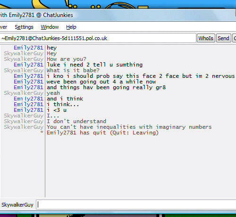Image resolution: width=236 pixels, height=217 pixels.
Task: Click the vertical divider between nicks and messages
Action: pyautogui.click(x=45, y=121)
